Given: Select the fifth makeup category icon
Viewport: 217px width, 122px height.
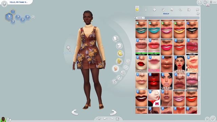Looking at the screenshot, I should click(180, 10).
